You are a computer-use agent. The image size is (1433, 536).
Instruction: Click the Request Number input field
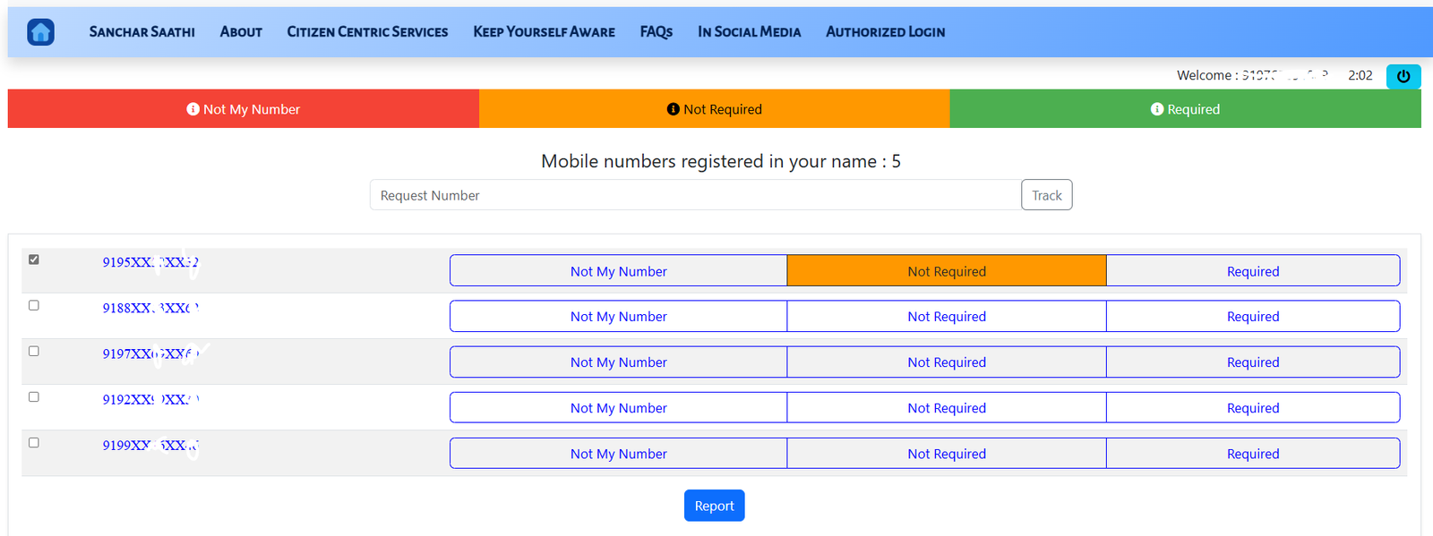695,195
